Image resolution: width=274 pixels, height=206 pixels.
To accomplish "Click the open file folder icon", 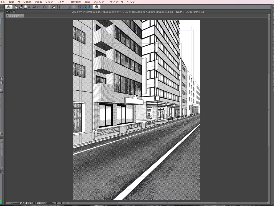I will 21,7.
